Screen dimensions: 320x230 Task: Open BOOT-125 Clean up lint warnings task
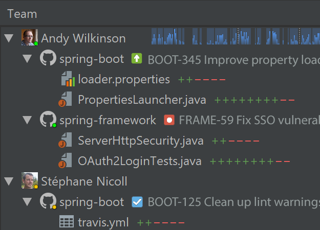pos(233,202)
